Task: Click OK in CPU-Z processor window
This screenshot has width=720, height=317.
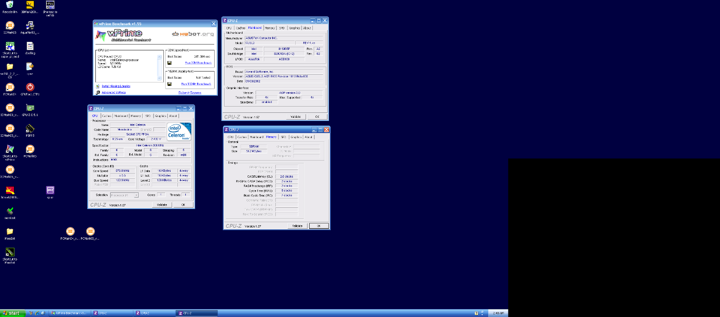Action: pos(183,205)
